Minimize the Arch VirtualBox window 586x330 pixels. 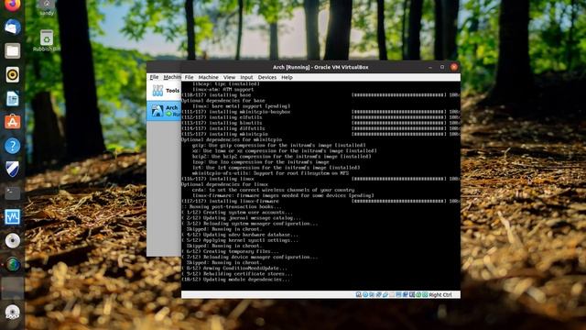430,67
